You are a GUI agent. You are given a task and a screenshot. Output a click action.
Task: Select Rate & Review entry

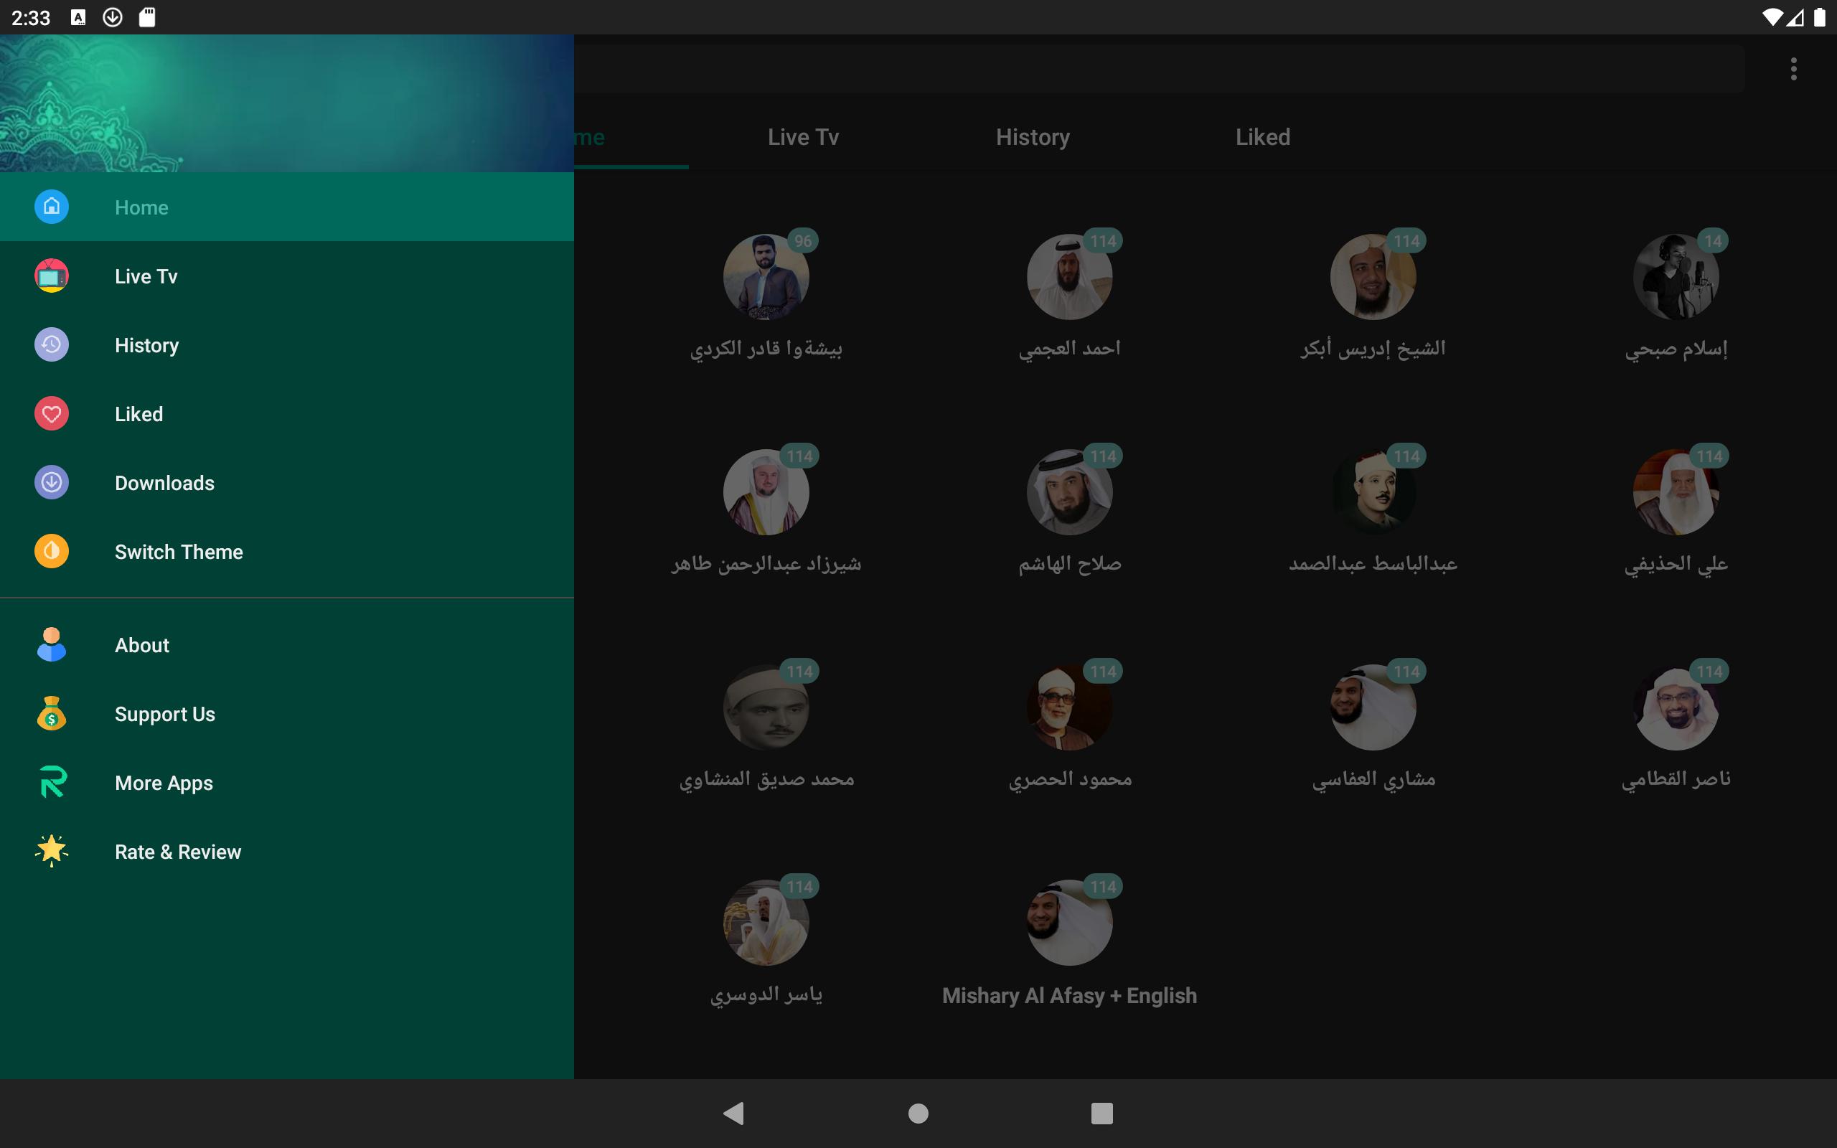(x=287, y=851)
